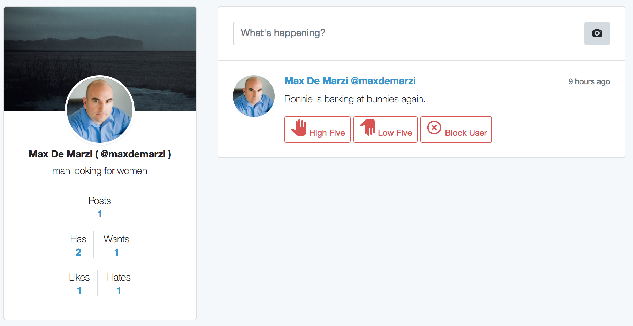Click the camera upload icon

(597, 33)
